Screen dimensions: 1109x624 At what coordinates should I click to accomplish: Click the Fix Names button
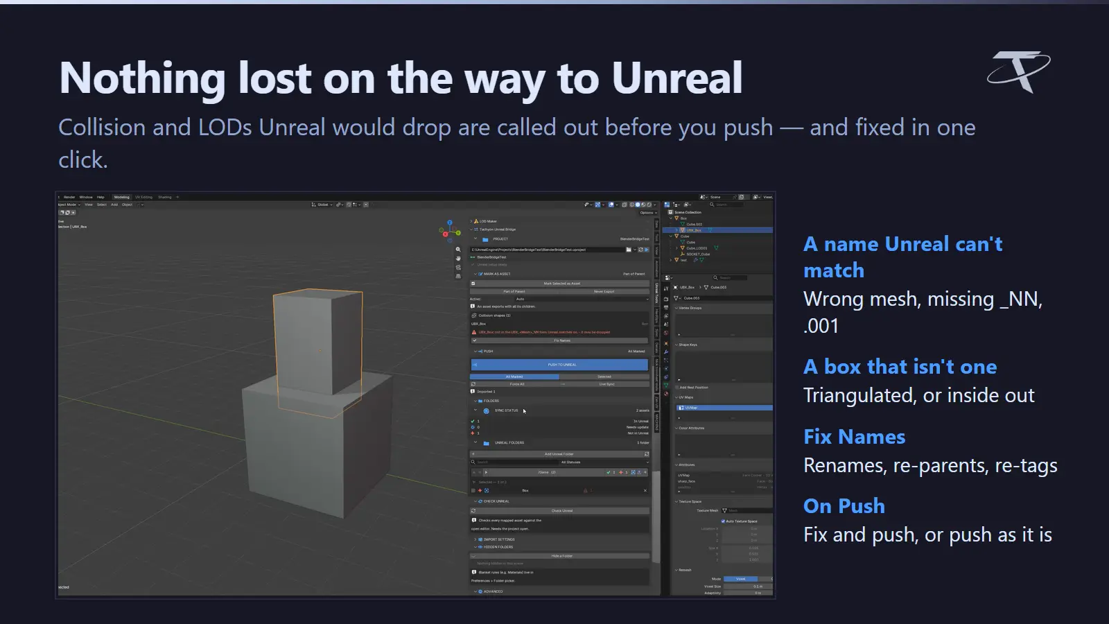tap(560, 340)
